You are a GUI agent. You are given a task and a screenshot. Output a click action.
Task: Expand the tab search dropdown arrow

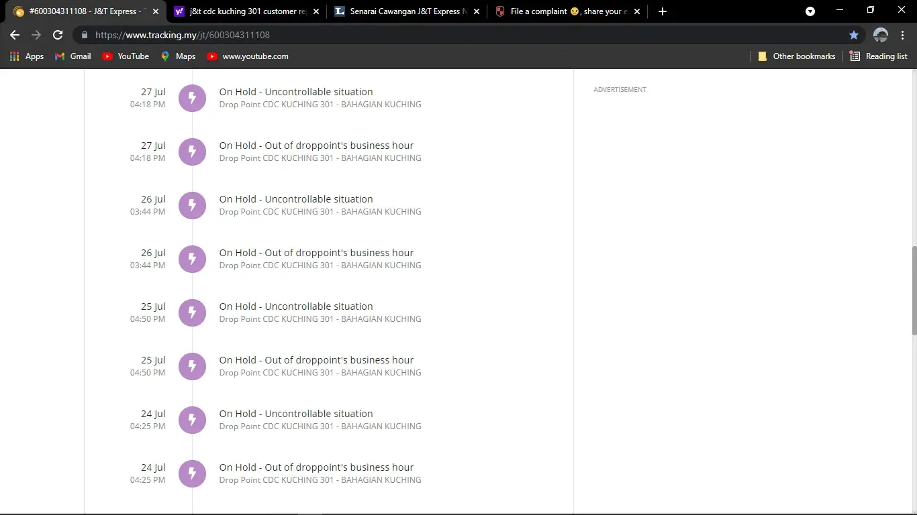click(x=810, y=11)
